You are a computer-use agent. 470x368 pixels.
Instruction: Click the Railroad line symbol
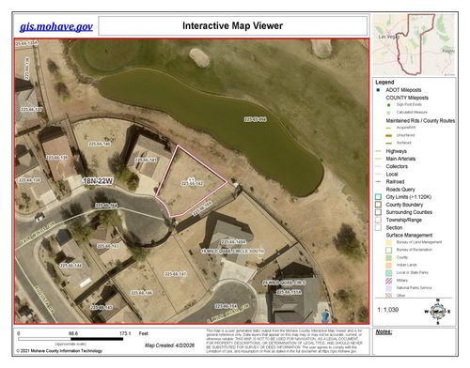(x=379, y=181)
